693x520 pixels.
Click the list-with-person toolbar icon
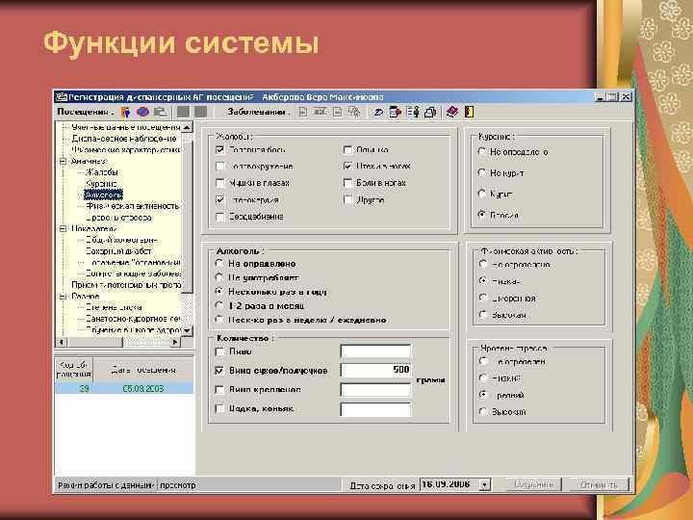[x=413, y=113]
